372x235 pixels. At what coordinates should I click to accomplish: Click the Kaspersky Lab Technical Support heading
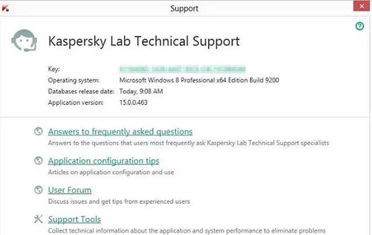(144, 41)
